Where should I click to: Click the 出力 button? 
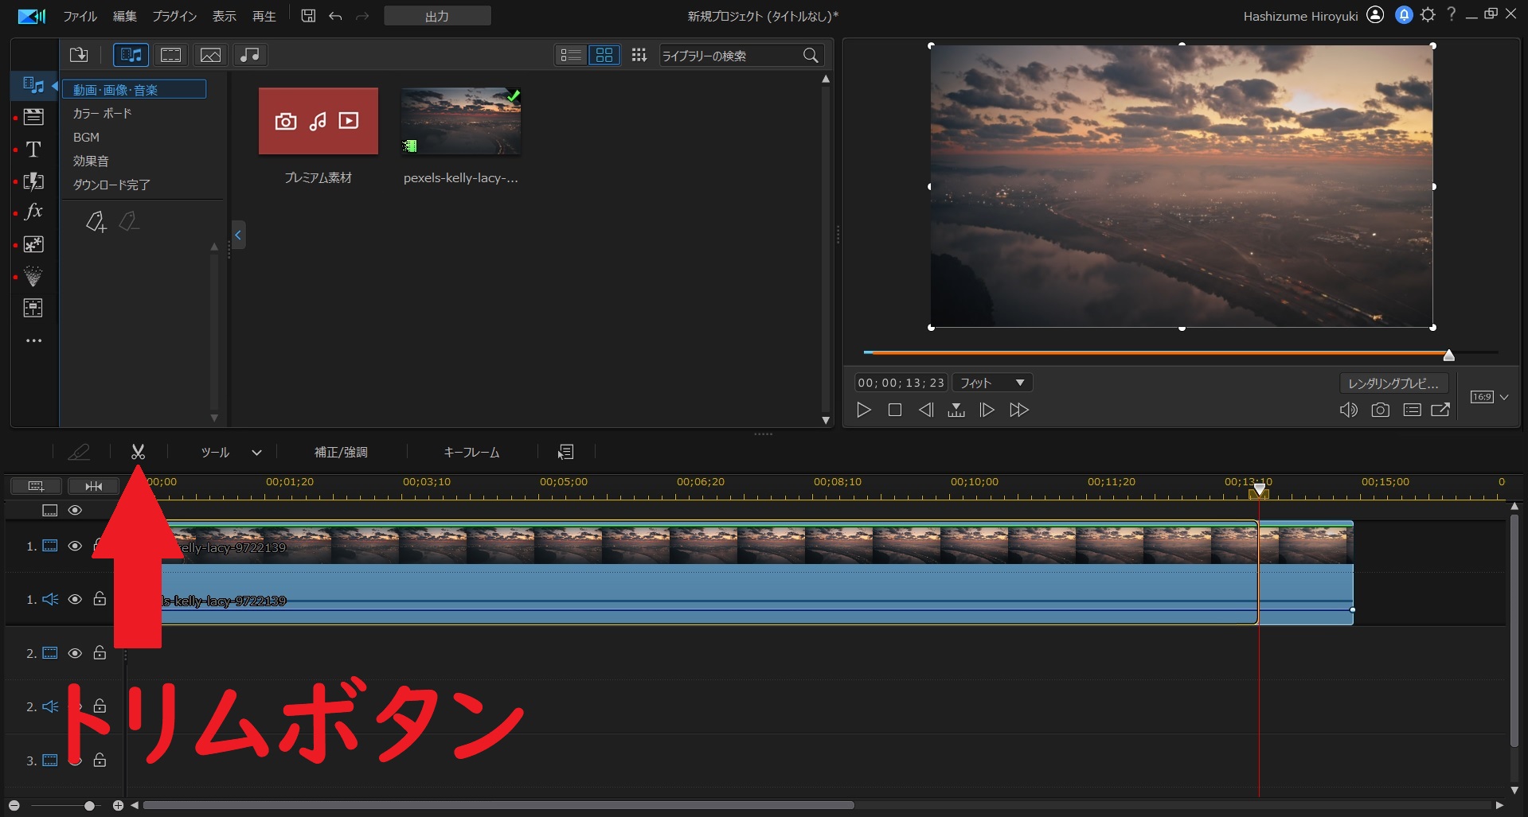tap(437, 16)
